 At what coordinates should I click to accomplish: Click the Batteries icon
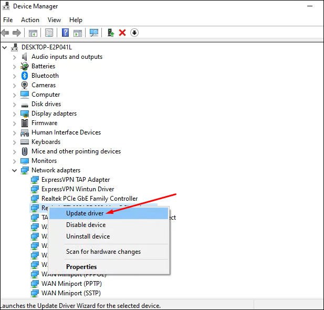(x=25, y=66)
